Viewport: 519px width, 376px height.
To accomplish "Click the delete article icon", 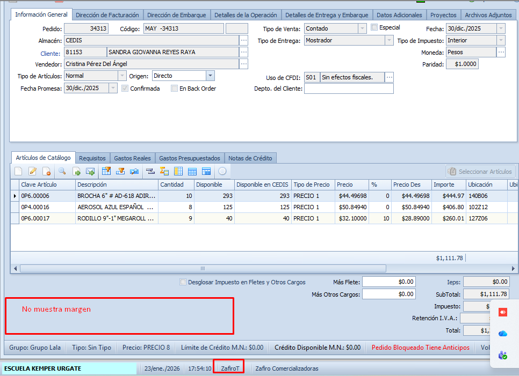I will (46, 172).
